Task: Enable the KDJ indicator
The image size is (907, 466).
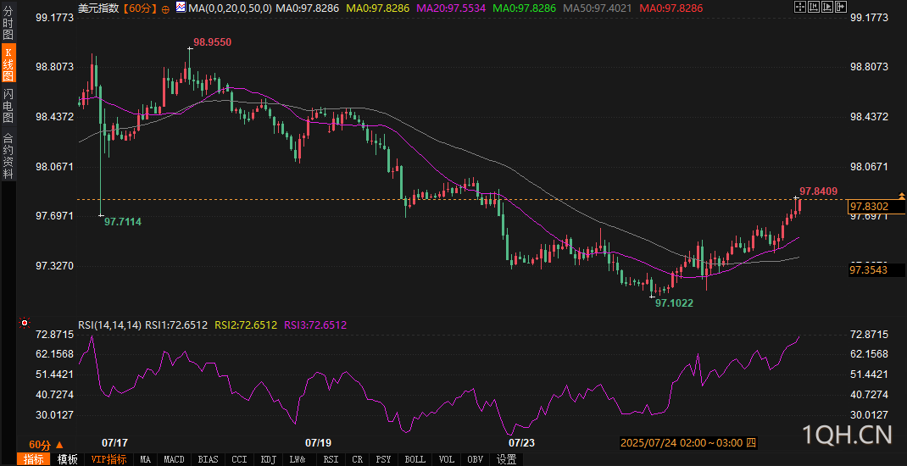Action: pyautogui.click(x=269, y=459)
